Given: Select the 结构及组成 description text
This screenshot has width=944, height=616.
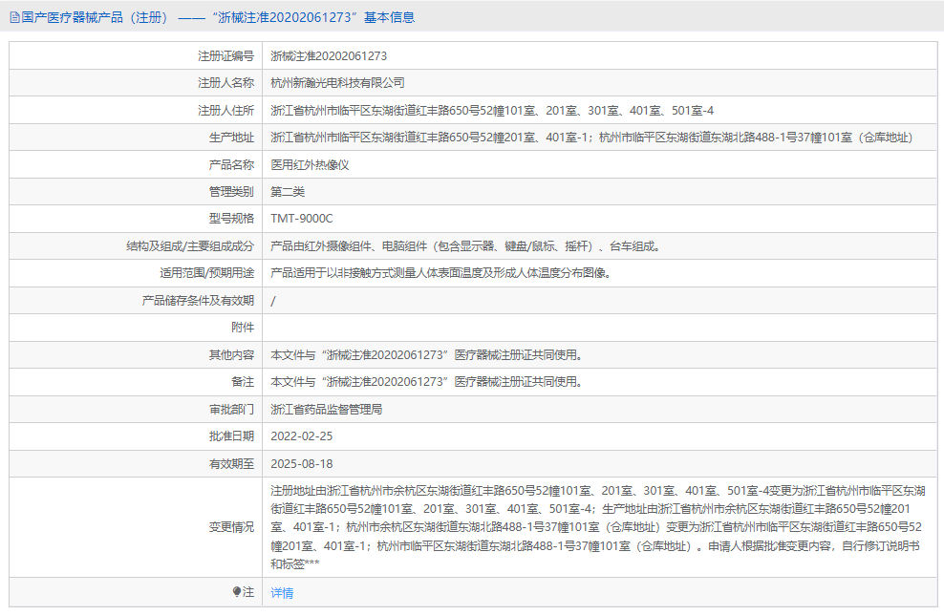Looking at the screenshot, I should pos(464,245).
